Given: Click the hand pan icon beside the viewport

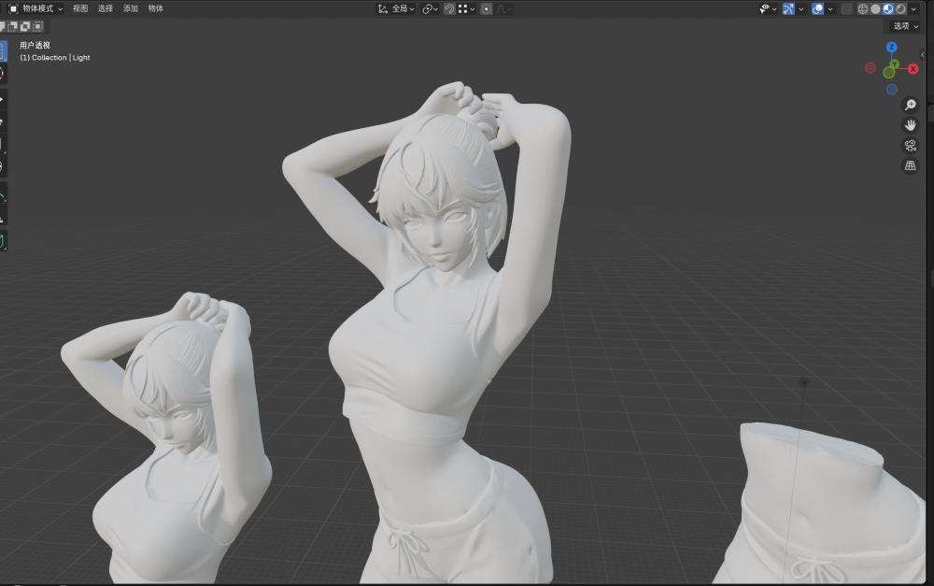Looking at the screenshot, I should pyautogui.click(x=911, y=124).
